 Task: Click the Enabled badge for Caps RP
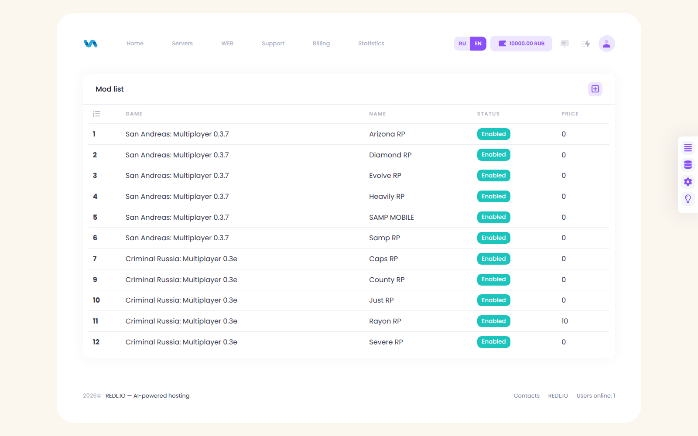[494, 259]
